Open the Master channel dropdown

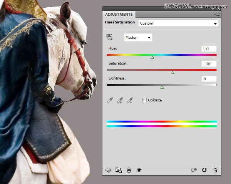pos(138,38)
